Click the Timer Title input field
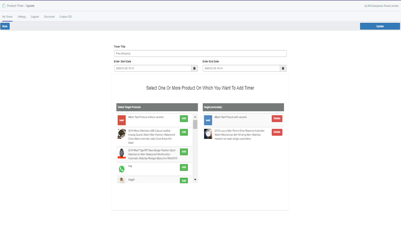The width and height of the screenshot is (401, 225). pos(200,53)
